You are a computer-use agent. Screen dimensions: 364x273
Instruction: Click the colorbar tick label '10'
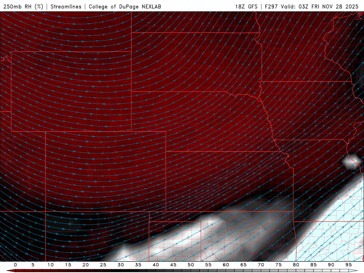[51, 265]
